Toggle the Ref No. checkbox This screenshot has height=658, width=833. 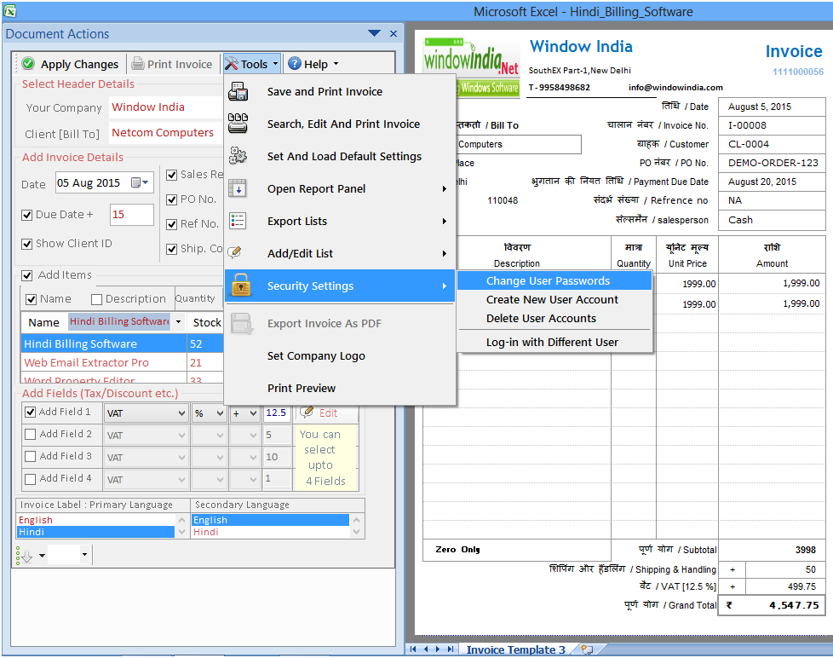pyautogui.click(x=171, y=224)
